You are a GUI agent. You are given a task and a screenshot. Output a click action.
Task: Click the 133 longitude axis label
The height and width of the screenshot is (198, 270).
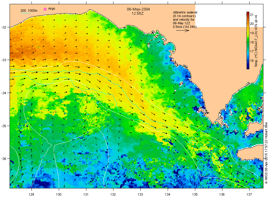pos(140,194)
